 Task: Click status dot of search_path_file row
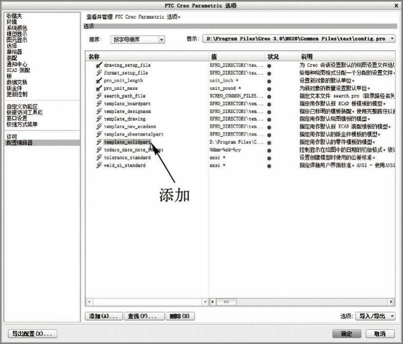(269, 97)
